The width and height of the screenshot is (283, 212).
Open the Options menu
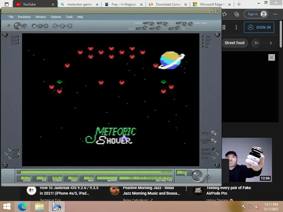56,17
